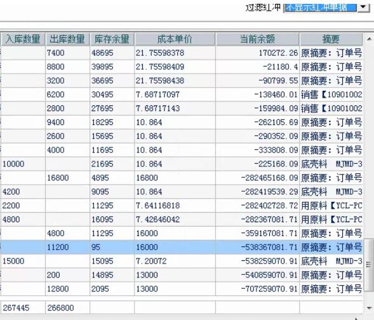
Task: Click inbound total 267445 in footer
Action: pos(23,307)
